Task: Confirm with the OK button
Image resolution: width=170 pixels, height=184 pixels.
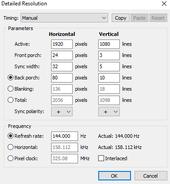Action: click(114, 176)
